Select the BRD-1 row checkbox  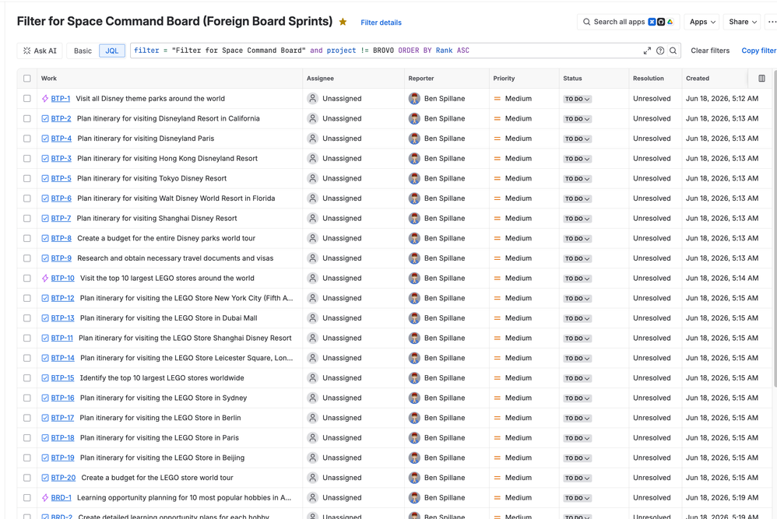(x=27, y=498)
